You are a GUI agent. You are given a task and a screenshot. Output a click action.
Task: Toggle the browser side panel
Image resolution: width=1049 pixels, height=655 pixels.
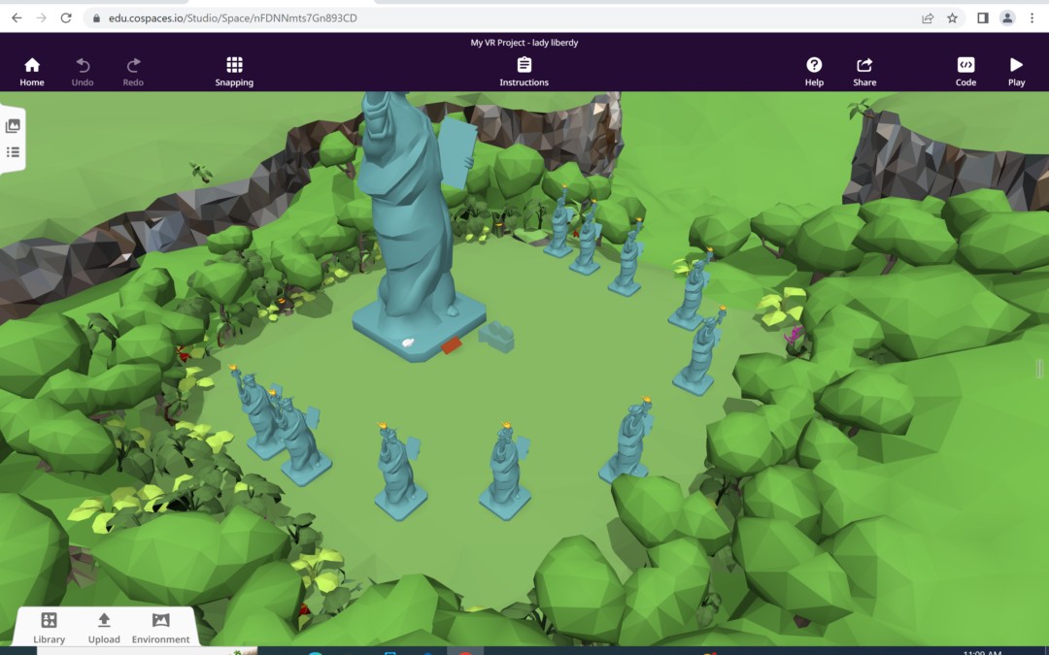click(983, 18)
